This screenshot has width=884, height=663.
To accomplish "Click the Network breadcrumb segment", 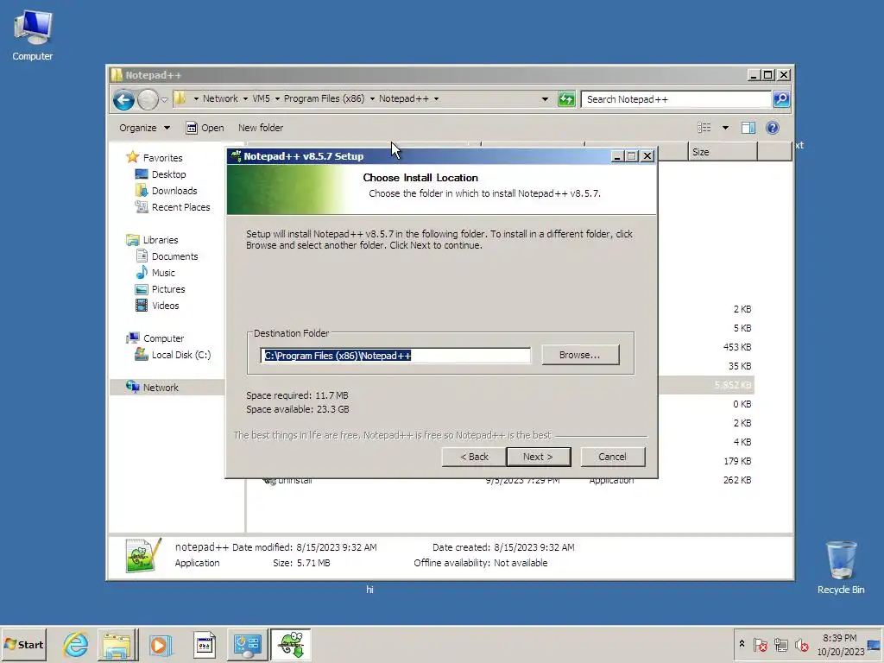I will (220, 98).
